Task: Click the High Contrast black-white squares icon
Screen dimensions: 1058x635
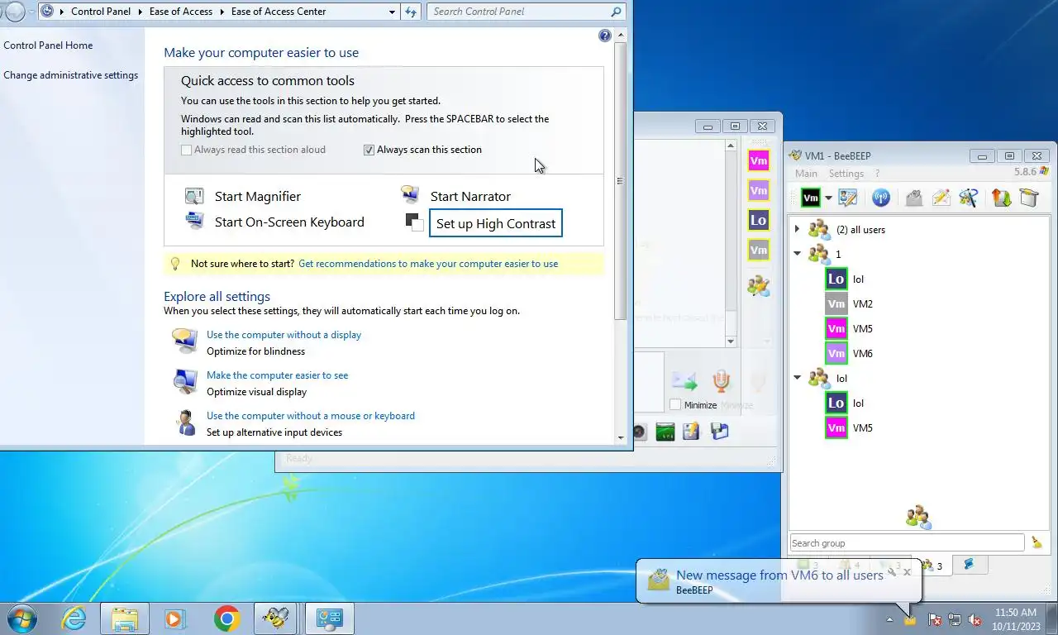Action: click(414, 222)
